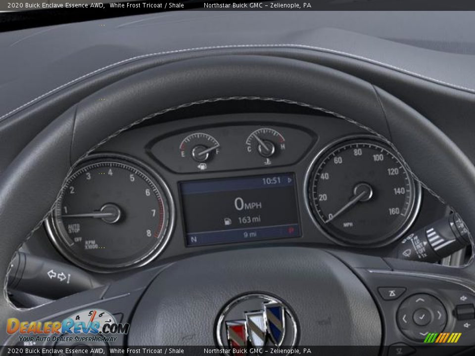Push the left arrow on steering wheel pad
The height and width of the screenshot is (356, 475).
pyautogui.click(x=404, y=318)
